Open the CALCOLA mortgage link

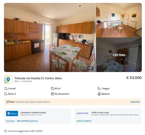tap(10, 121)
